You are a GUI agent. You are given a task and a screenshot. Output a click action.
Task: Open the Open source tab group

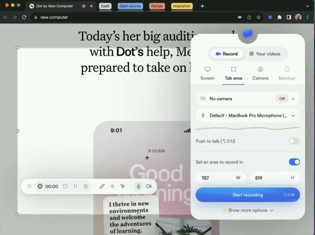click(x=130, y=6)
